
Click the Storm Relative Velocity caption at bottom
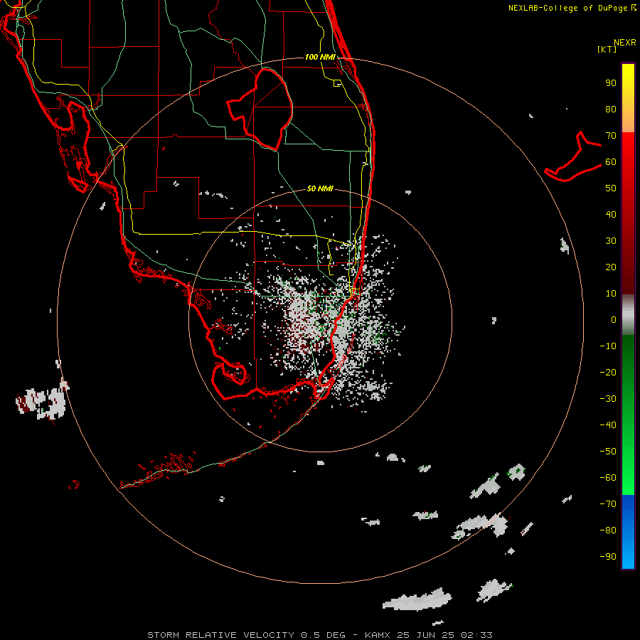[x=319, y=635]
